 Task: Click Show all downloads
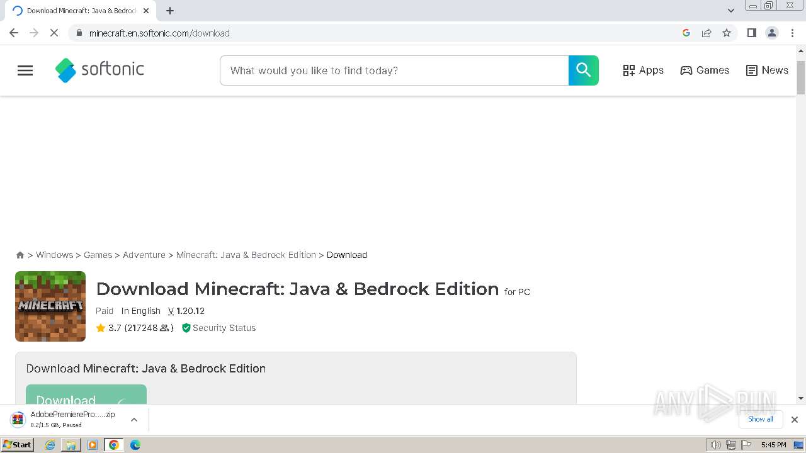761,419
